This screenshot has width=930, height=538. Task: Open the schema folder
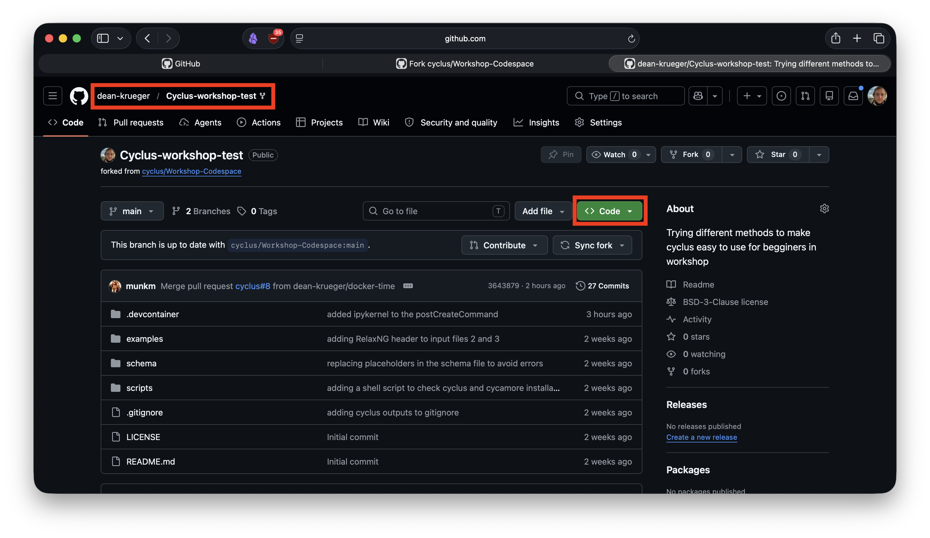[141, 363]
